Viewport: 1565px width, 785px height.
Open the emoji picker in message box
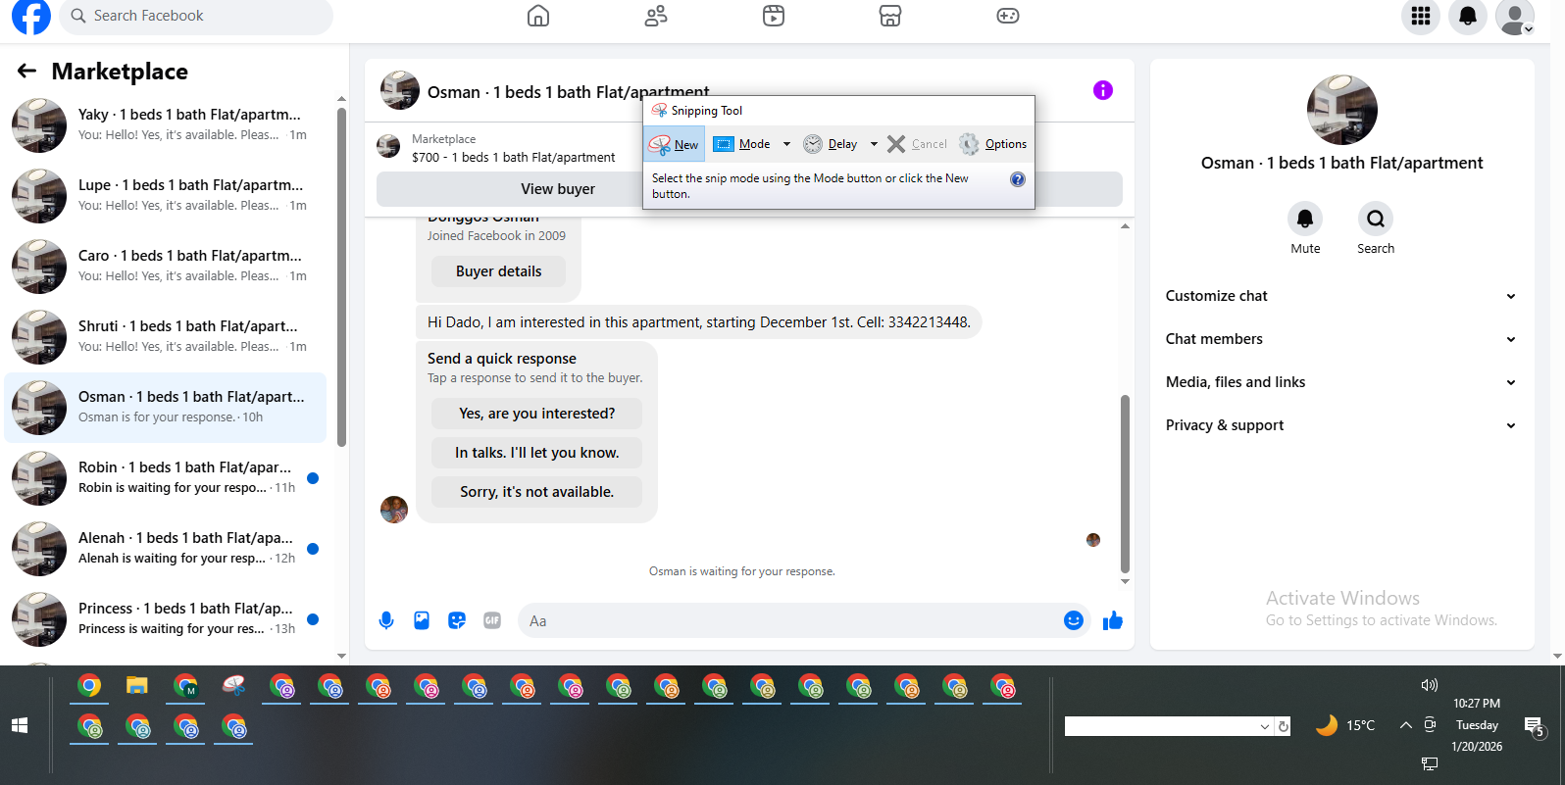1074,620
